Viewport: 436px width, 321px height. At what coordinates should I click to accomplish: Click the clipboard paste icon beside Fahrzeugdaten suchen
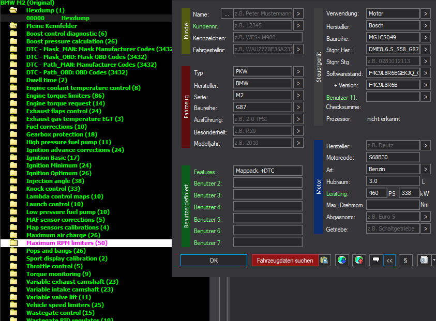325,261
